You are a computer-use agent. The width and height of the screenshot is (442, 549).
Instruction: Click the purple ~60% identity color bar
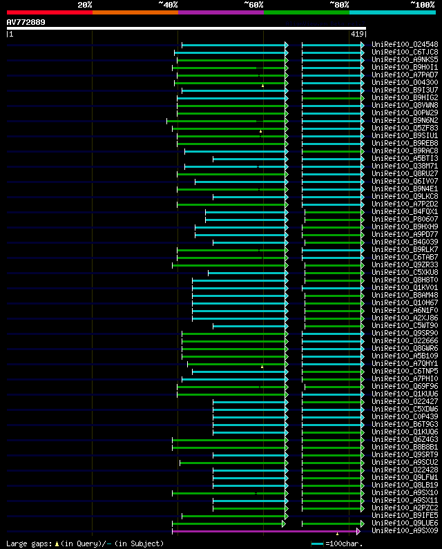(x=221, y=12)
